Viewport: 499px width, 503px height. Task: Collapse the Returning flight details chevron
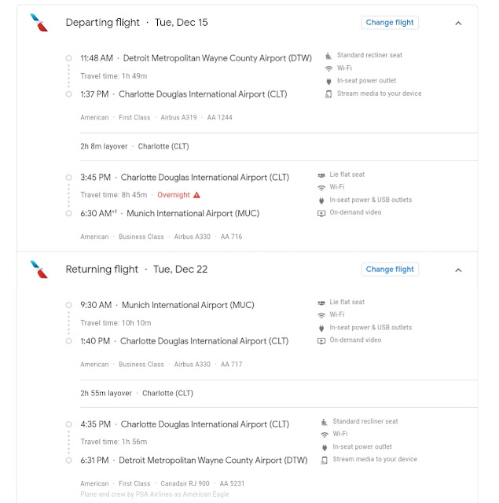point(458,270)
